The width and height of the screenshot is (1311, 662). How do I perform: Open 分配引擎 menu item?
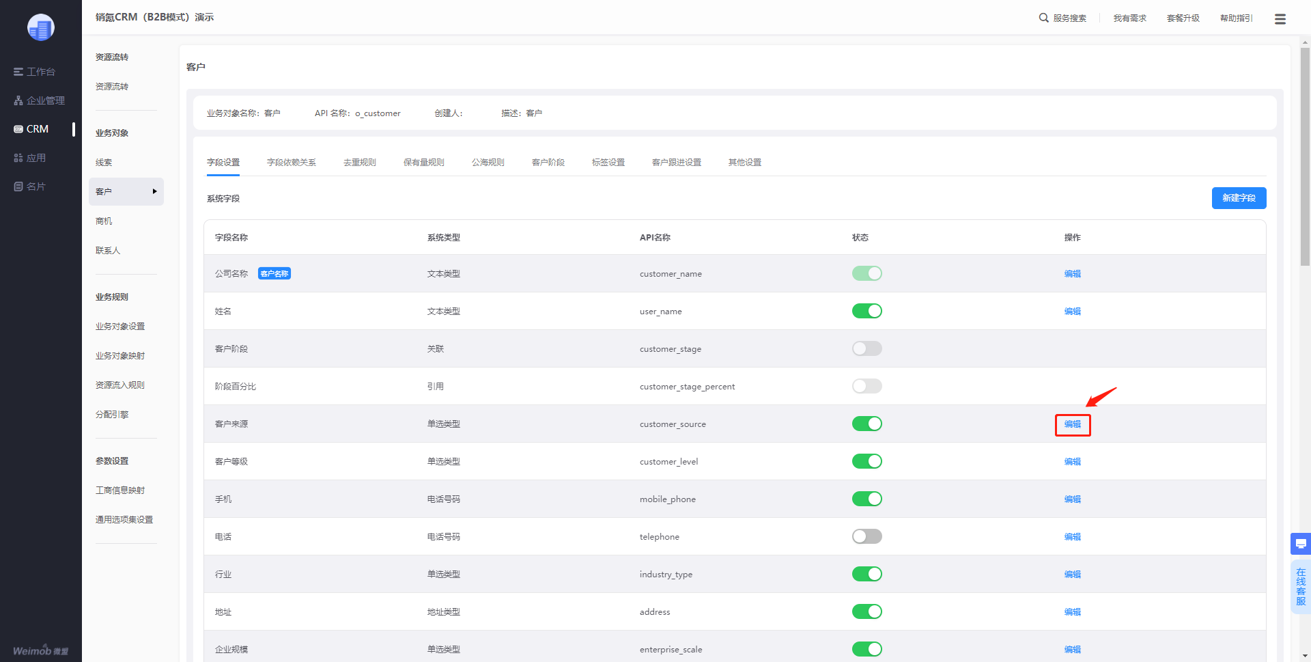[x=112, y=415]
